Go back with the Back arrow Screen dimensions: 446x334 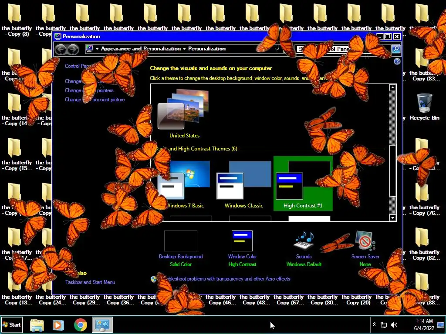pyautogui.click(x=61, y=50)
